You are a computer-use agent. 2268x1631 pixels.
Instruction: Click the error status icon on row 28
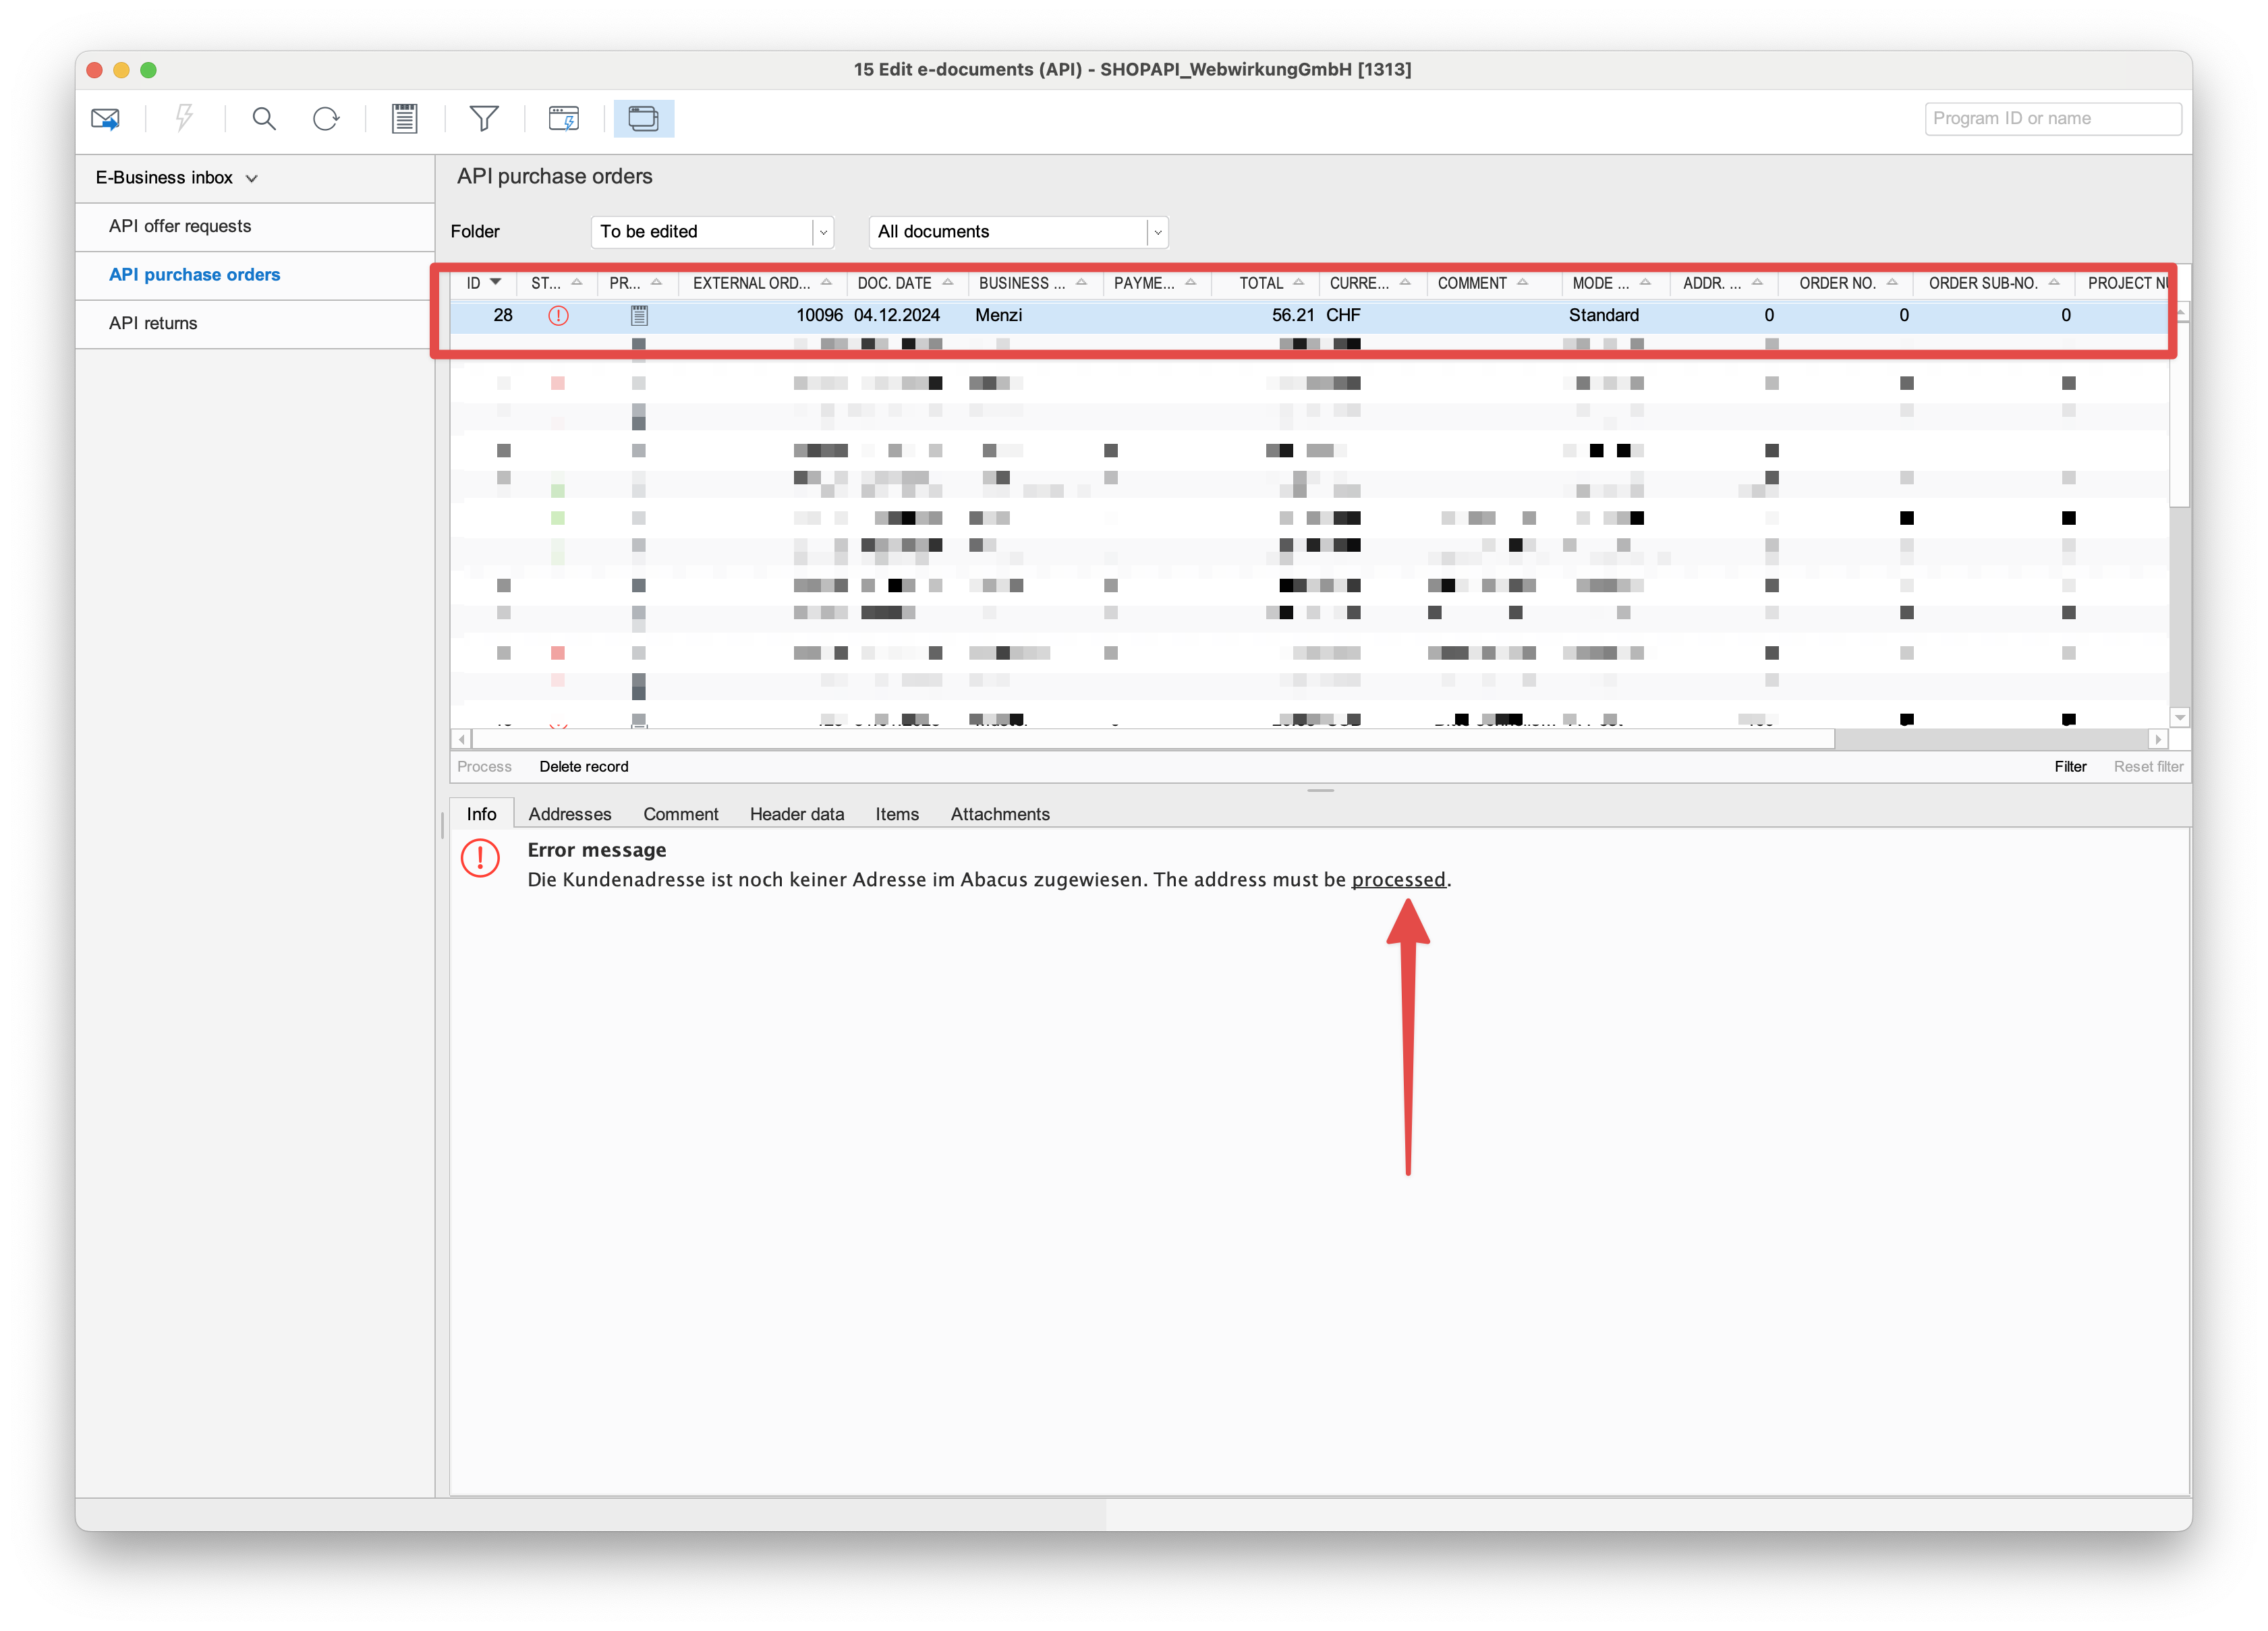pyautogui.click(x=557, y=315)
